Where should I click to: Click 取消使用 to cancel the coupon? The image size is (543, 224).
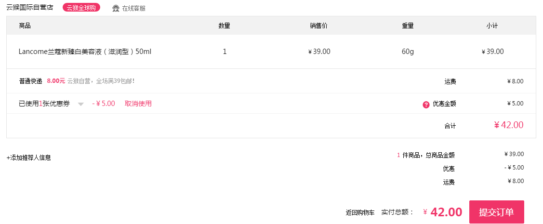coord(138,104)
